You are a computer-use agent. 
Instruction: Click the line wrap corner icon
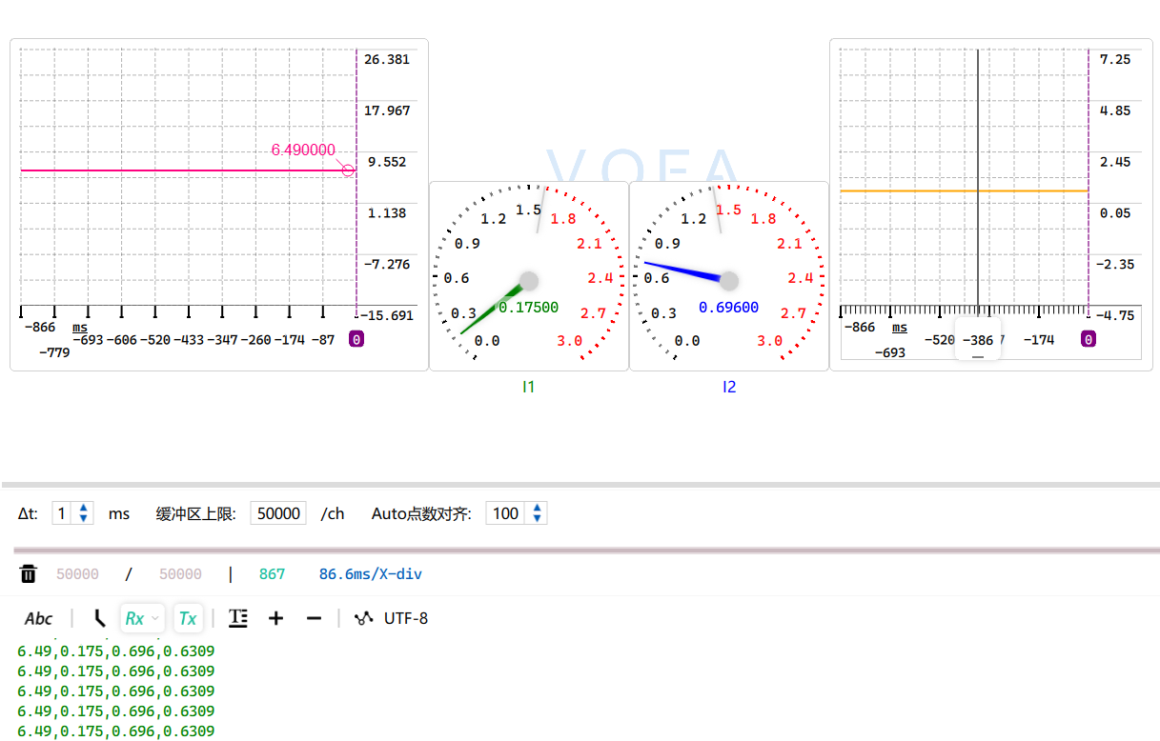(x=99, y=618)
